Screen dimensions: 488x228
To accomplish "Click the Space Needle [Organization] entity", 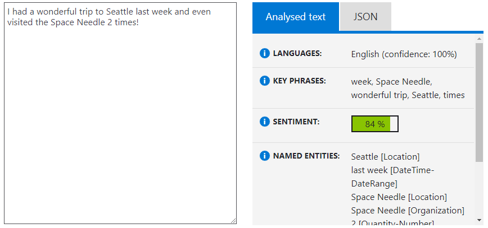I will pos(408,211).
